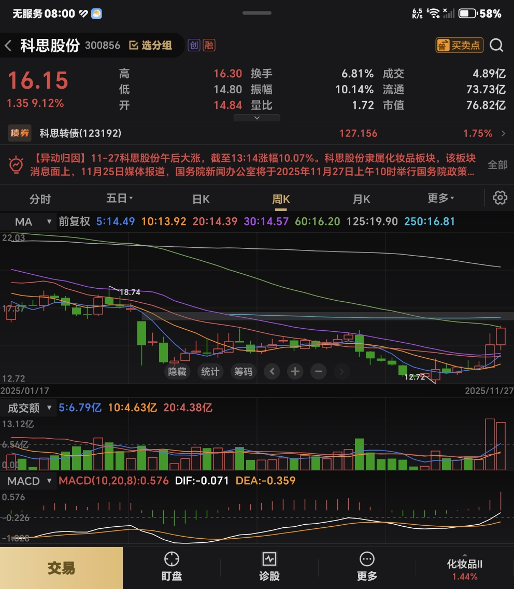Tap the DEA:-0.359 reading
This screenshot has height=589, width=514.
coord(265,481)
